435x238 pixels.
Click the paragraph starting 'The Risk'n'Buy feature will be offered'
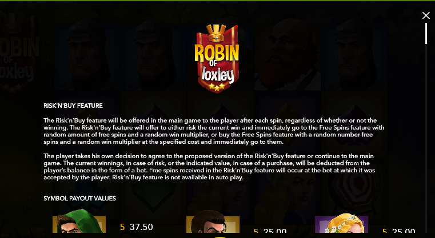pyautogui.click(x=214, y=131)
